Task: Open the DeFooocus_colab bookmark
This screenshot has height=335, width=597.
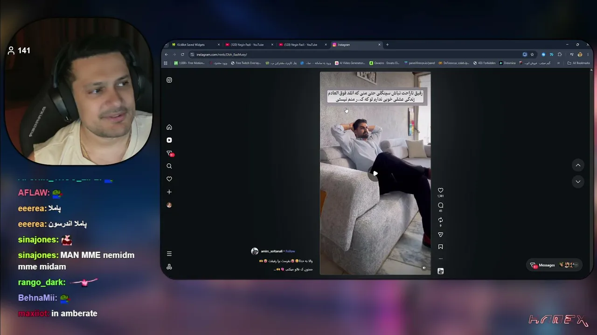Action: click(x=454, y=63)
